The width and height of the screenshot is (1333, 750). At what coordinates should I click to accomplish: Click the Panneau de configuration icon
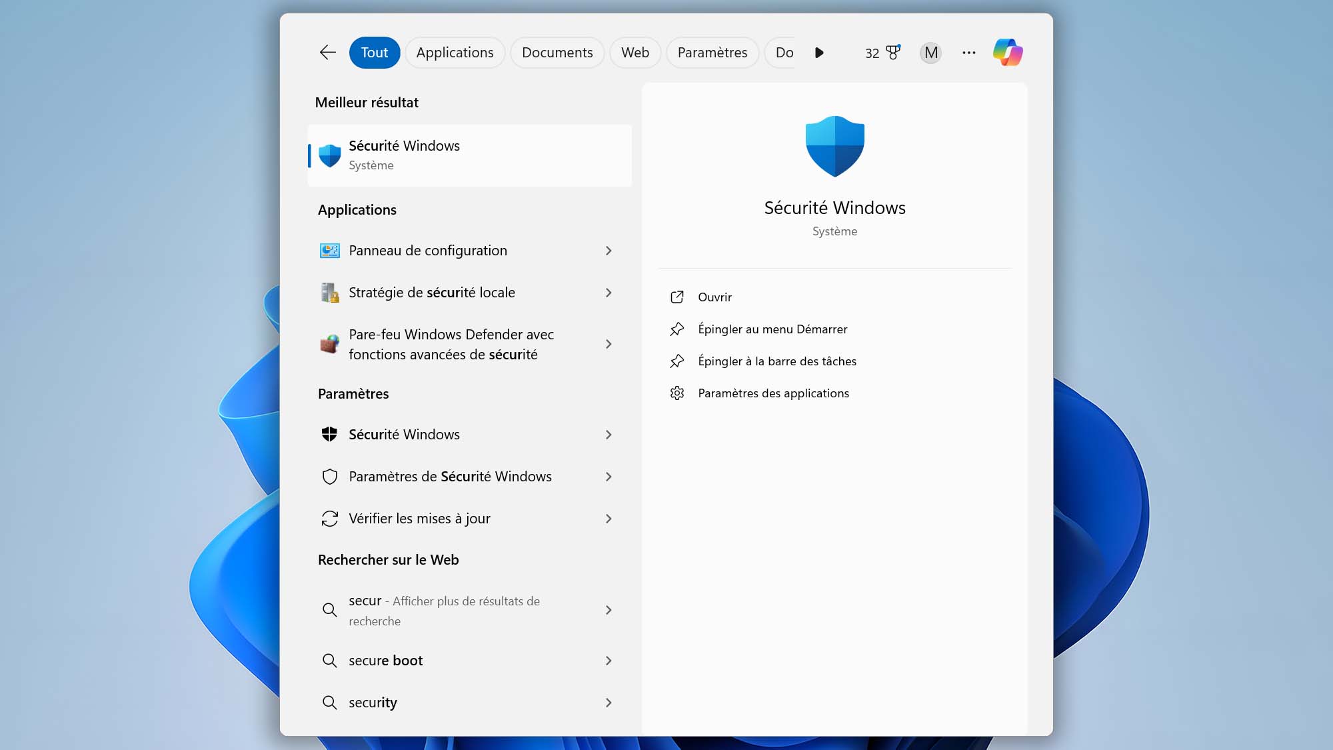(329, 251)
